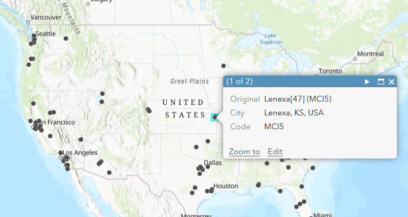Click the Lake Superior label
The height and width of the screenshot is (217, 408).
(x=270, y=39)
